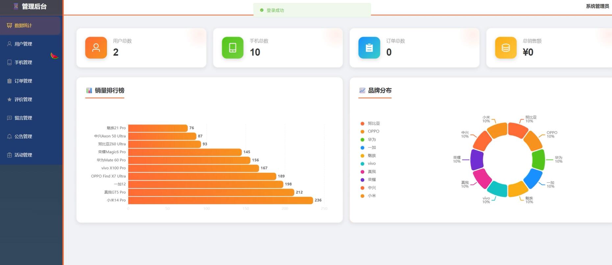Toggle 华为 legend entry
The image size is (612, 265).
(x=368, y=140)
